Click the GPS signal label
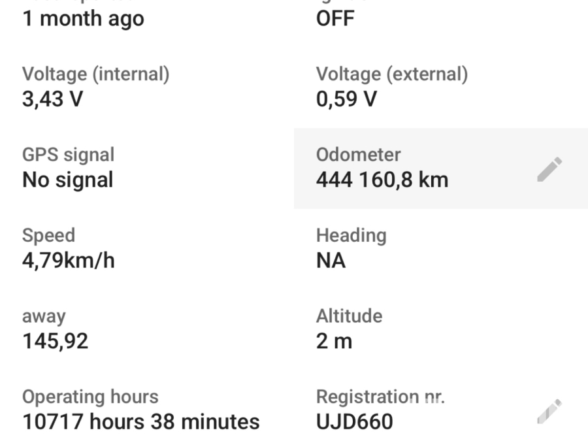This screenshot has height=441, width=588. coord(68,155)
